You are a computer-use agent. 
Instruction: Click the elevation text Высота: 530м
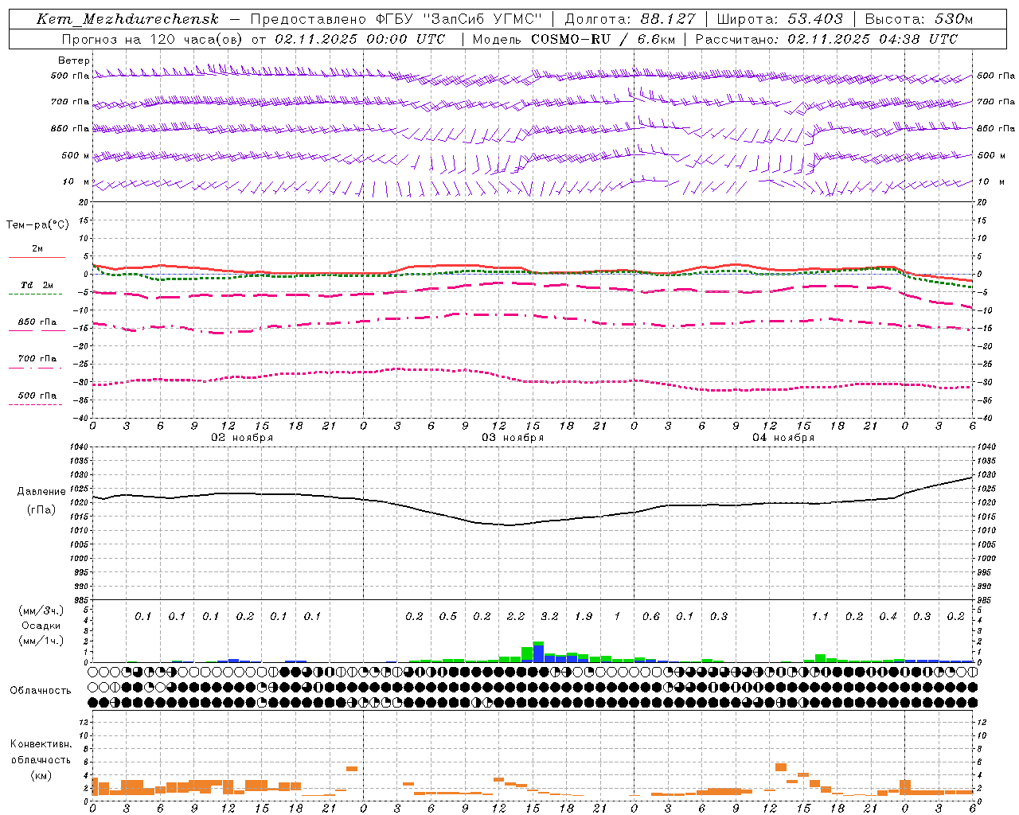919,19
